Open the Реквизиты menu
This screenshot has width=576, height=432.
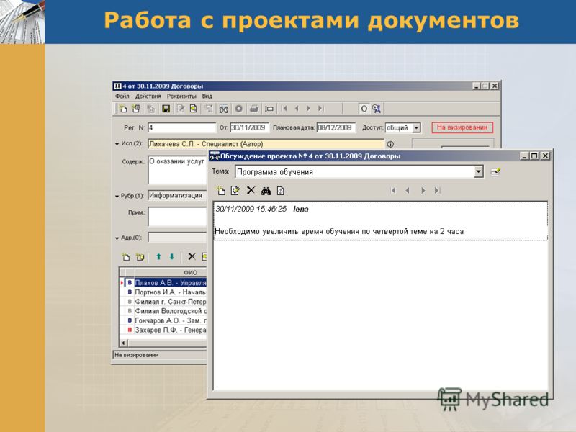[181, 96]
